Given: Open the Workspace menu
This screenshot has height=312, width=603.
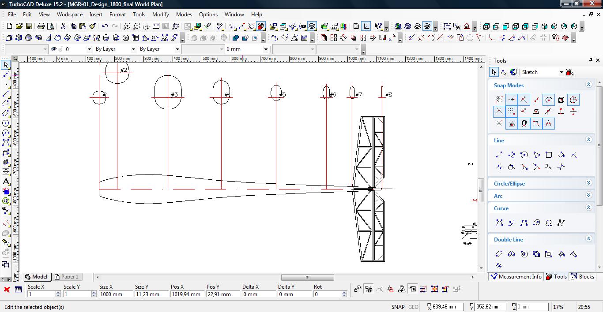Looking at the screenshot, I should click(x=69, y=15).
